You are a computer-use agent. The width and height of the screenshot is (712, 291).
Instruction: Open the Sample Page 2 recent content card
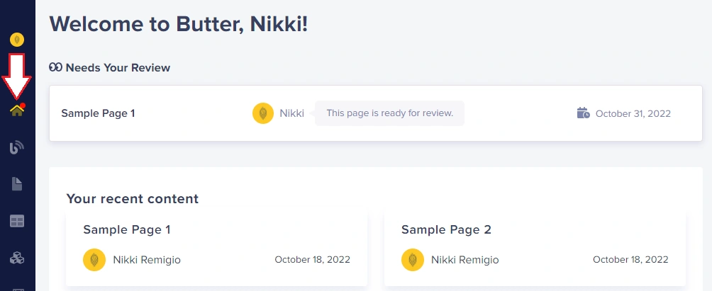535,247
